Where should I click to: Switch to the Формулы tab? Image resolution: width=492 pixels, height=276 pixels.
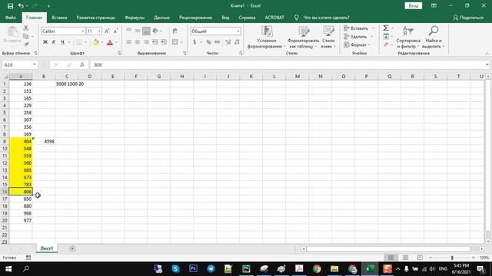pyautogui.click(x=135, y=18)
